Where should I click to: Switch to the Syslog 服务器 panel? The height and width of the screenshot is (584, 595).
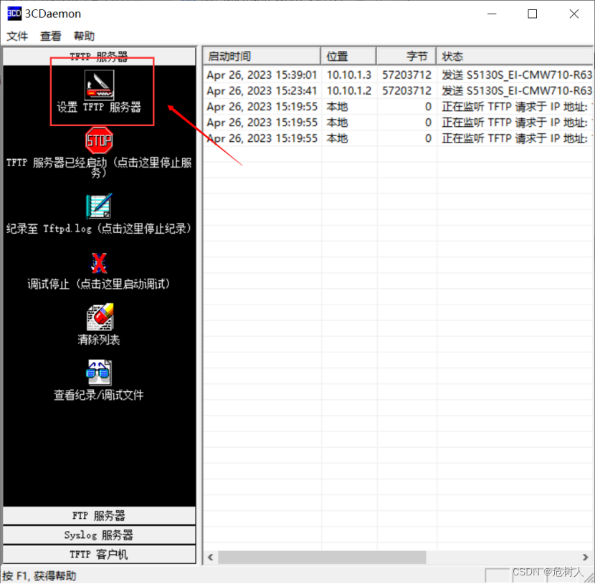pos(99,535)
